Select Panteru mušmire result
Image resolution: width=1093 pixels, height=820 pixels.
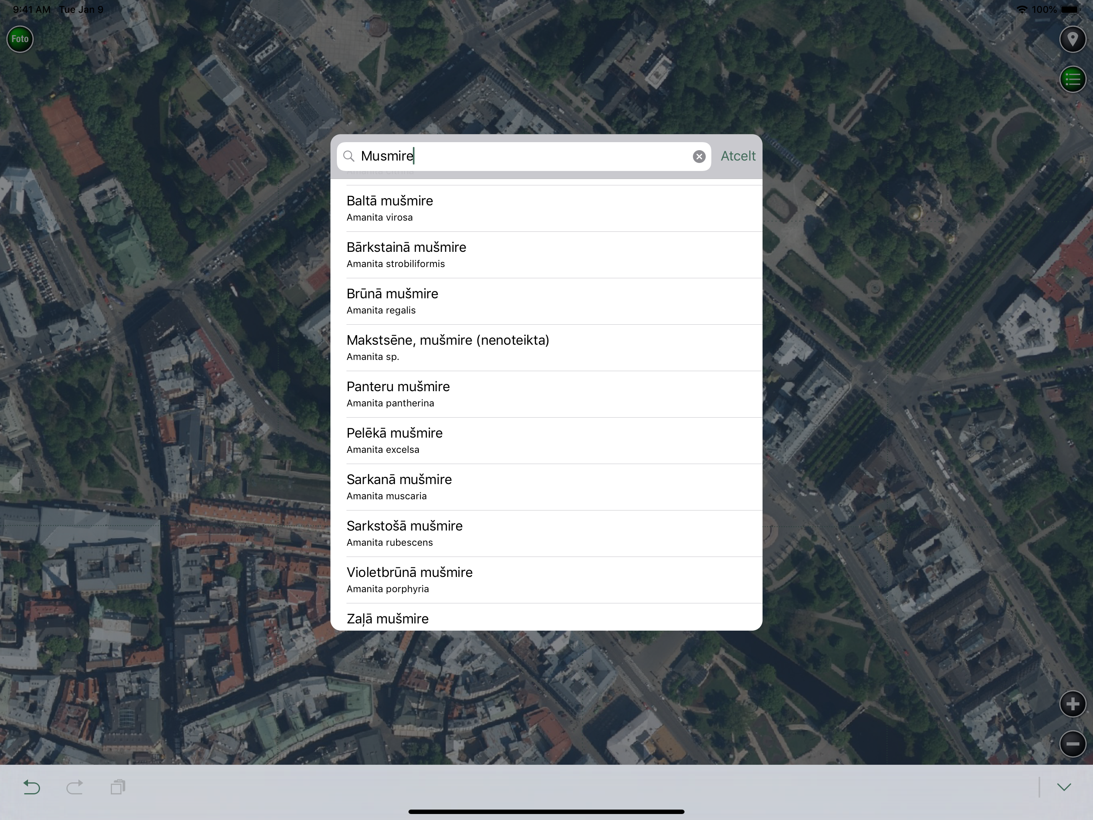click(x=546, y=394)
